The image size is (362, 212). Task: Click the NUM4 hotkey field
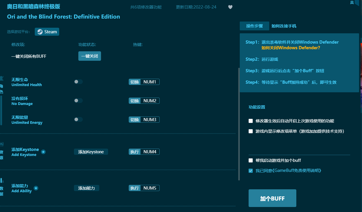(150, 152)
